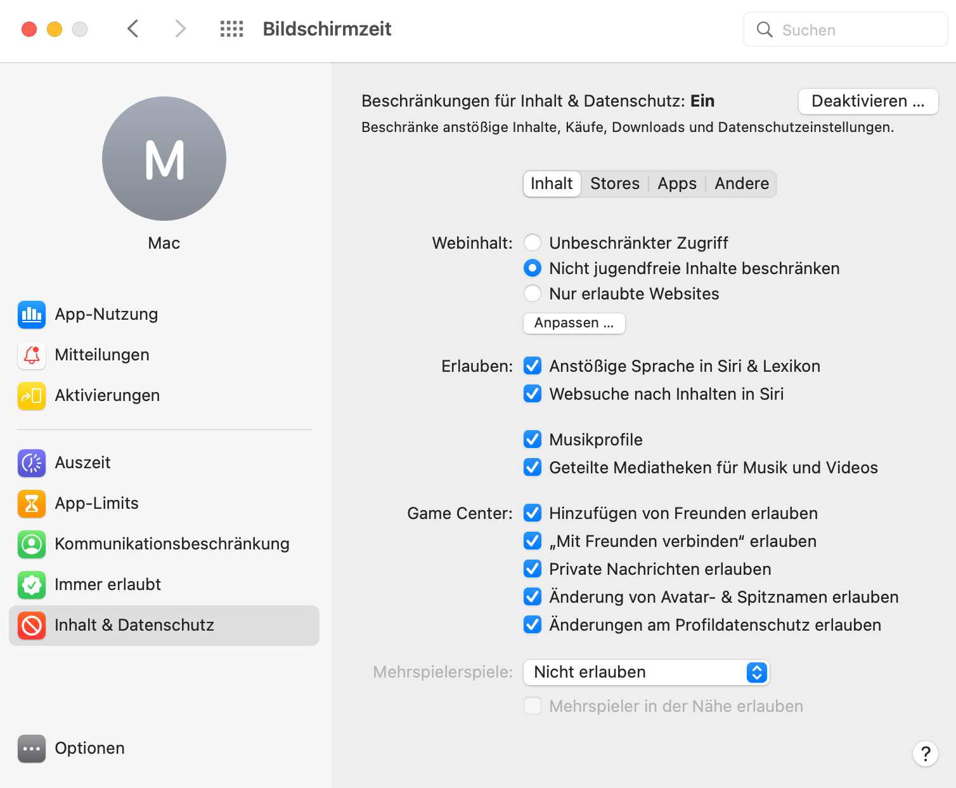This screenshot has width=956, height=788.
Task: Select the Kommunikationsbeschränkung contact icon
Action: (32, 544)
